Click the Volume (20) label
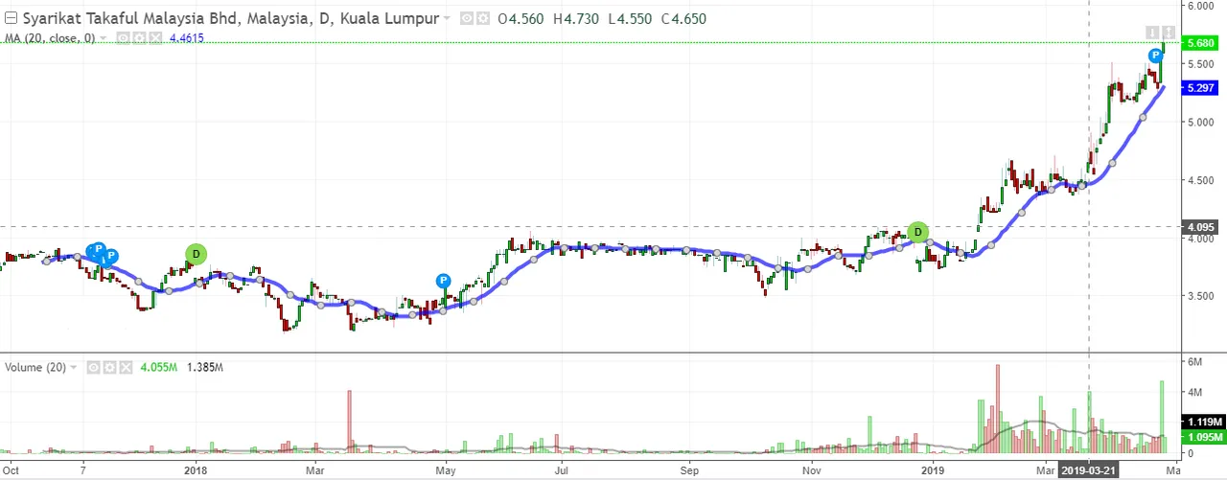Image resolution: width=1227 pixels, height=480 pixels. click(35, 367)
